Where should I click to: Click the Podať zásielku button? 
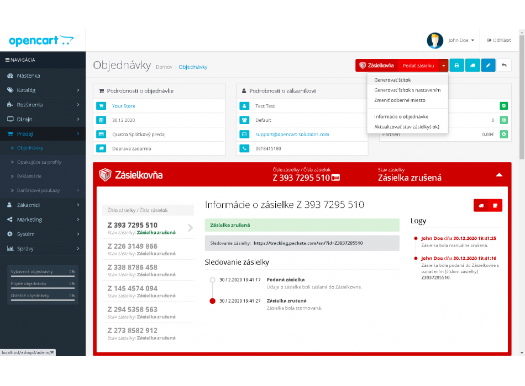[x=418, y=66]
